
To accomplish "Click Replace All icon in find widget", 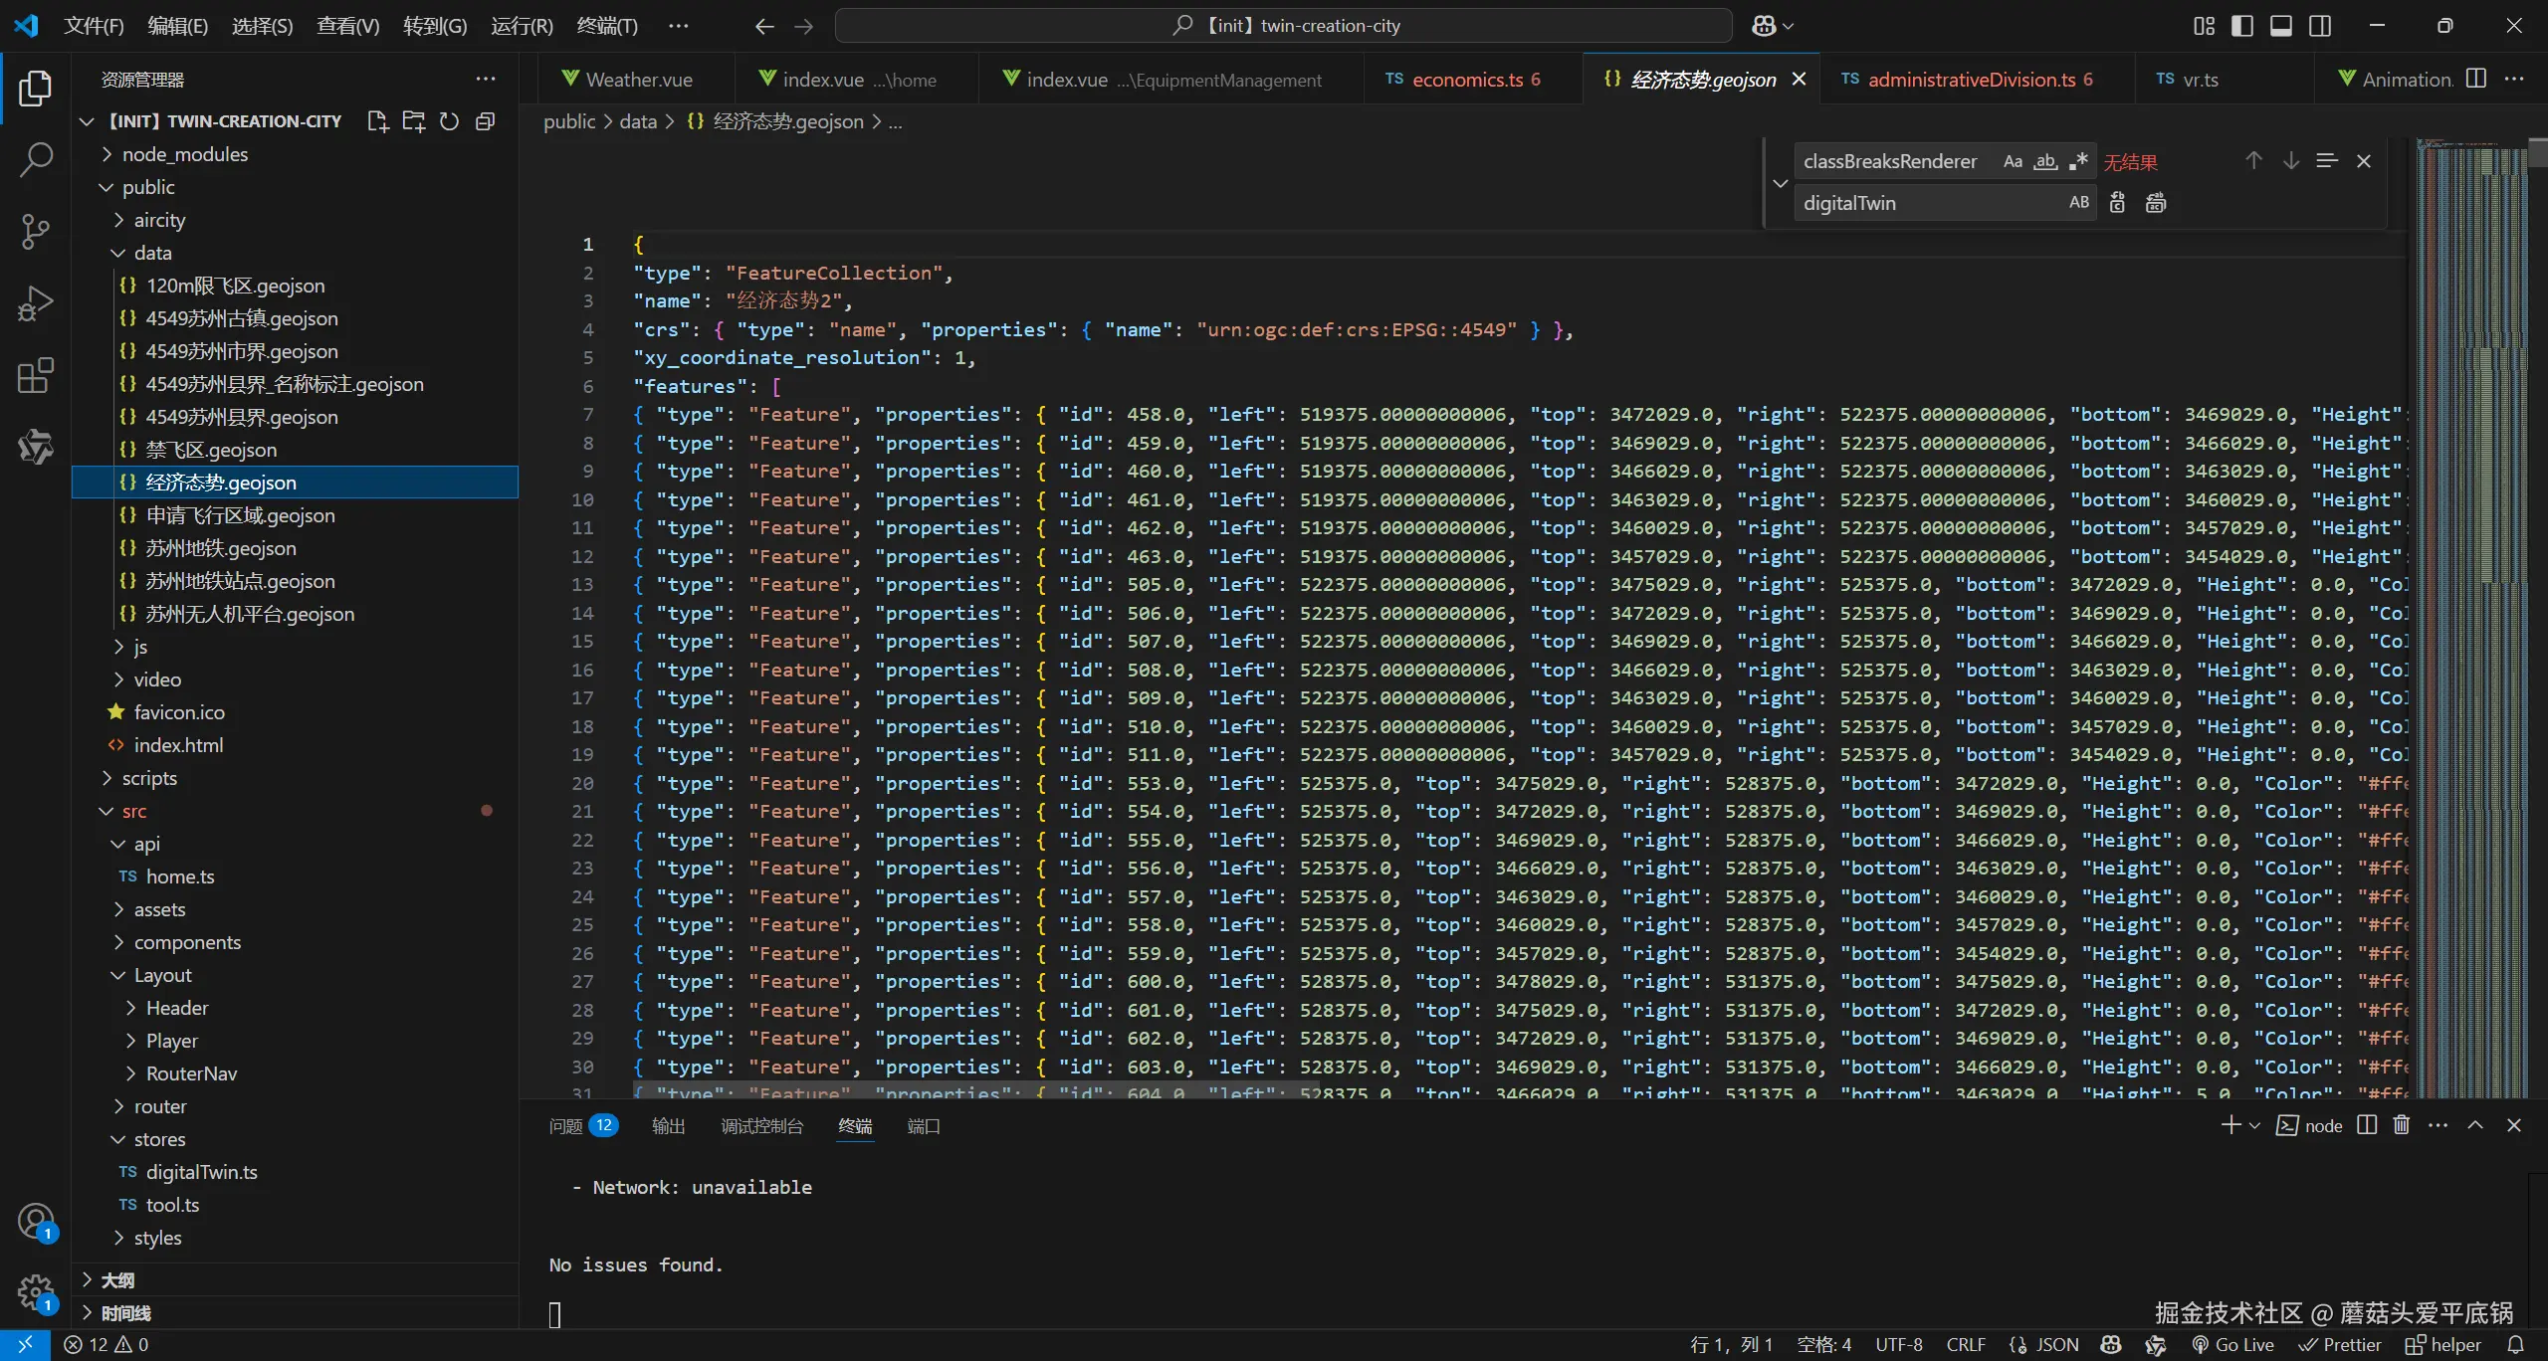I will coord(2156,203).
